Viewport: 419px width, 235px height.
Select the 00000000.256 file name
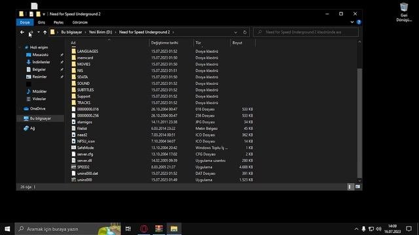[x=88, y=116]
